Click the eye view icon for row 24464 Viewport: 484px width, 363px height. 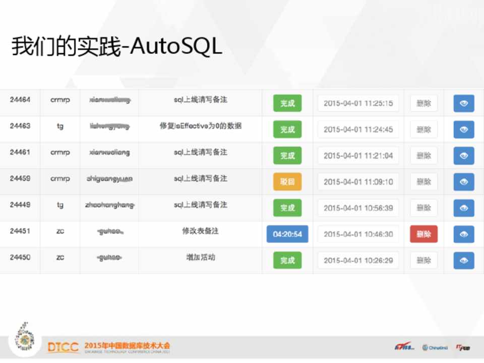[464, 103]
